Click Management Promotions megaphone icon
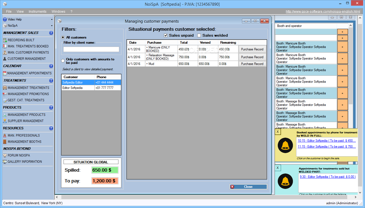The image size is (365, 208). tap(5, 94)
